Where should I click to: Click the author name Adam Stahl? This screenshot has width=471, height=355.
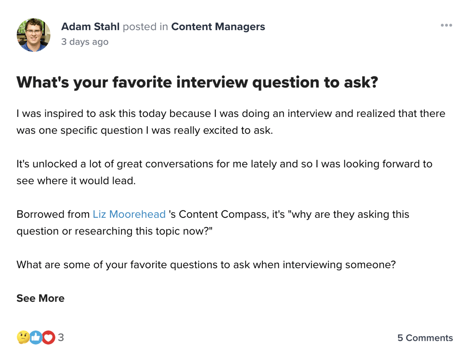point(90,27)
